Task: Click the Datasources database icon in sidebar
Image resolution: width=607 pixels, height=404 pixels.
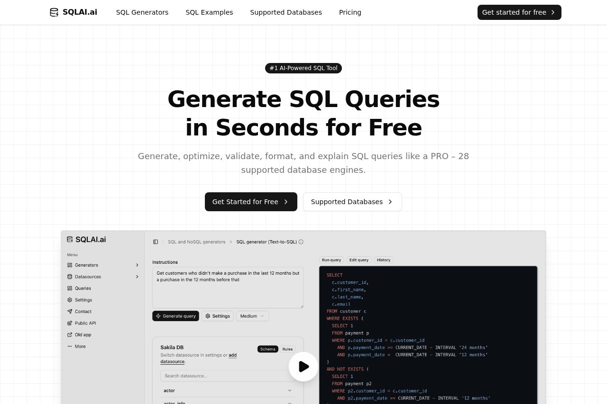Action: 70,277
